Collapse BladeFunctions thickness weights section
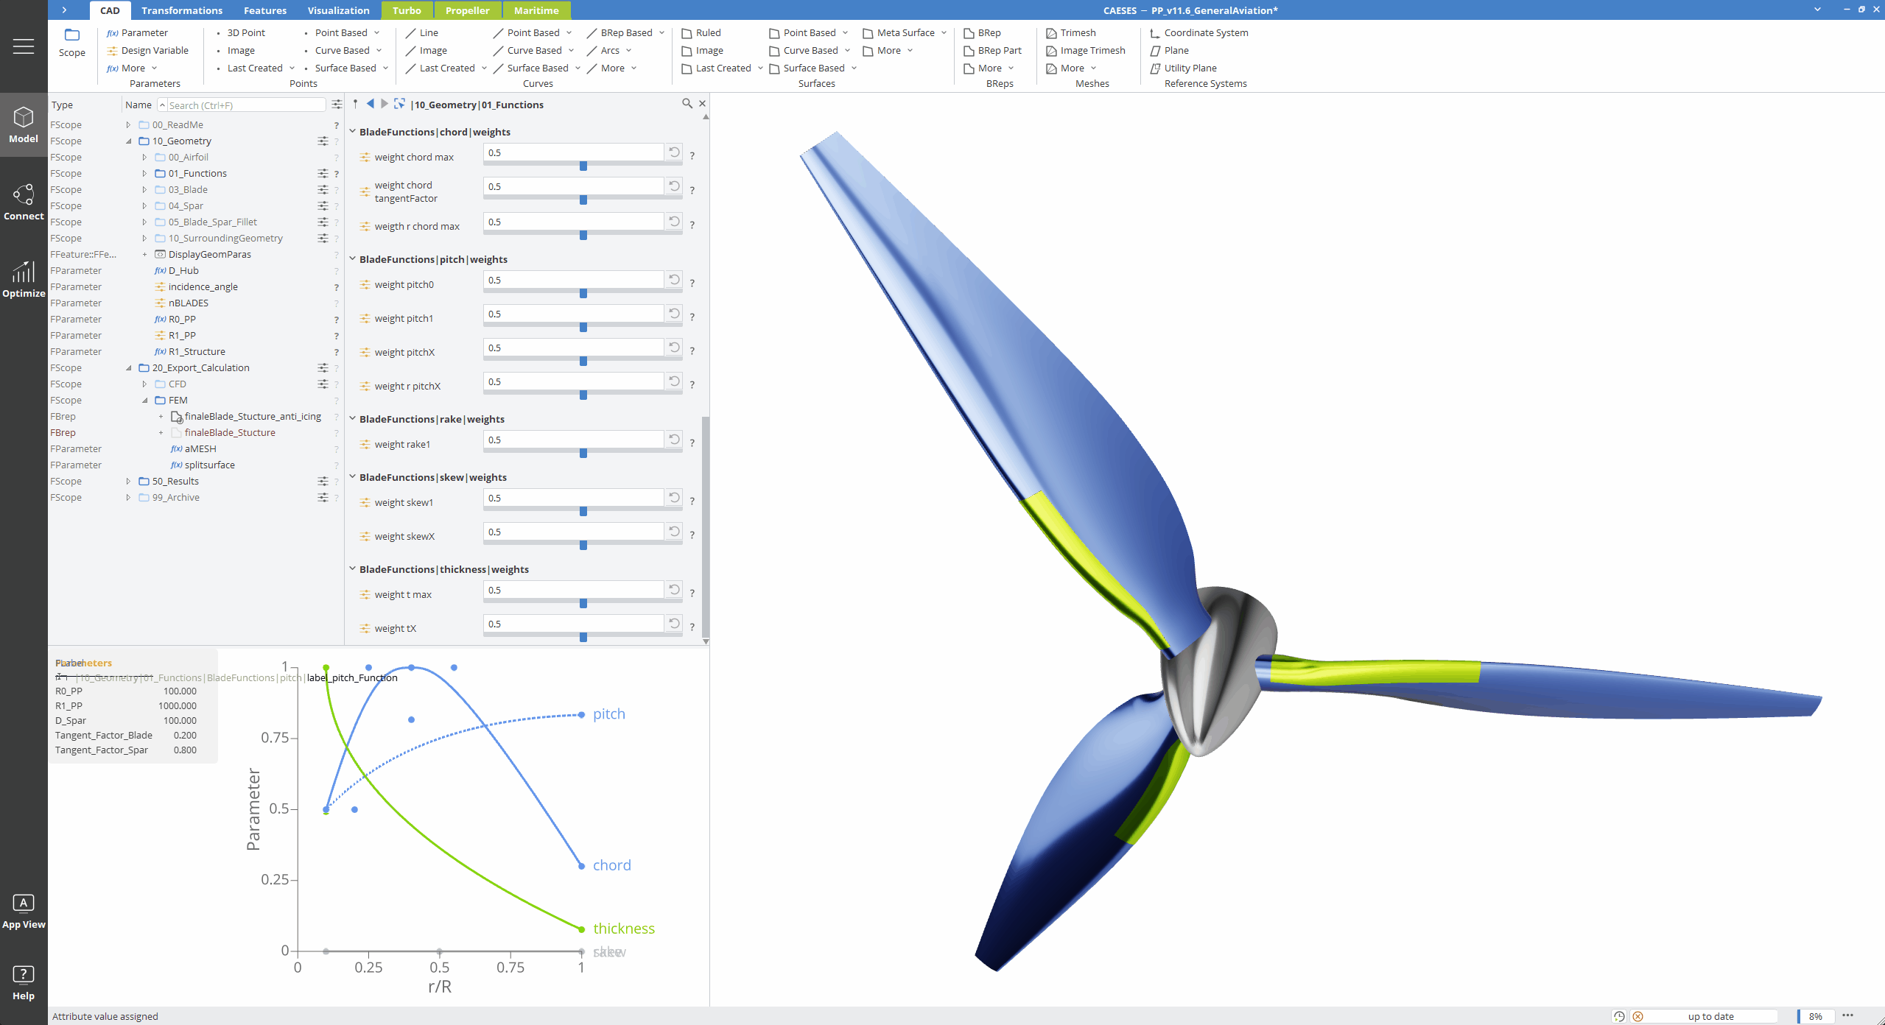The image size is (1885, 1025). point(352,568)
